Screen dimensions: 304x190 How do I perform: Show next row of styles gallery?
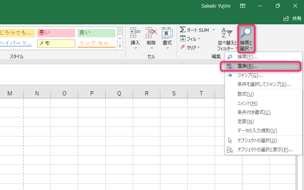click(120, 38)
